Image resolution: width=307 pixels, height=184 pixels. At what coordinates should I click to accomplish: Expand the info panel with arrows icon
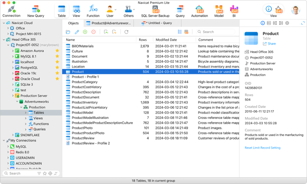click(303, 23)
